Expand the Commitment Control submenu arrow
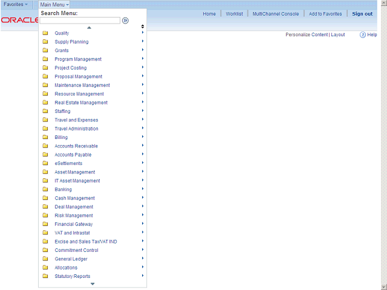The image size is (387, 290). point(143,250)
